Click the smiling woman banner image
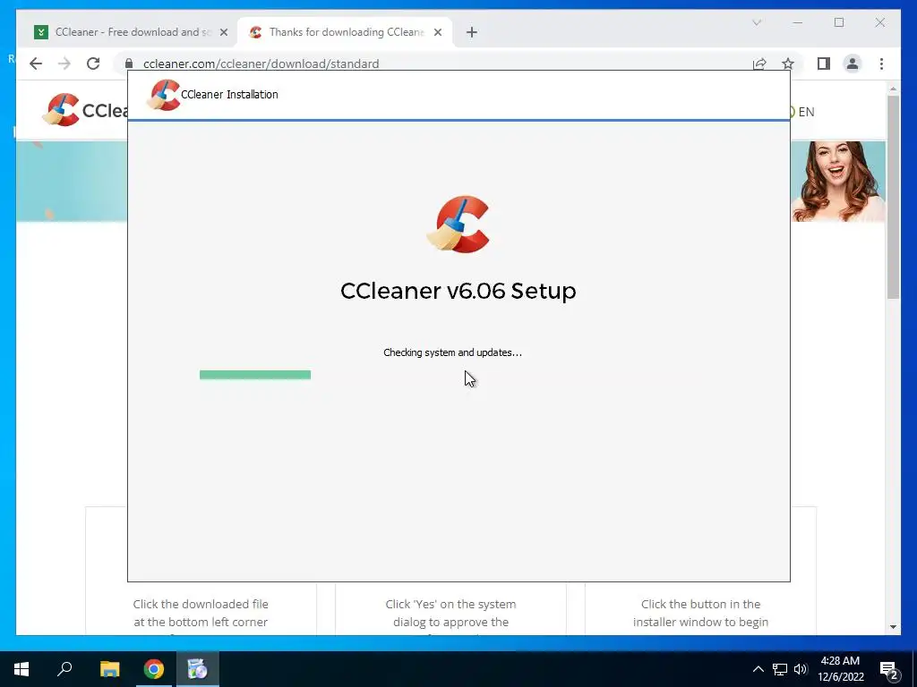Screen dimensions: 917x687 [838, 182]
